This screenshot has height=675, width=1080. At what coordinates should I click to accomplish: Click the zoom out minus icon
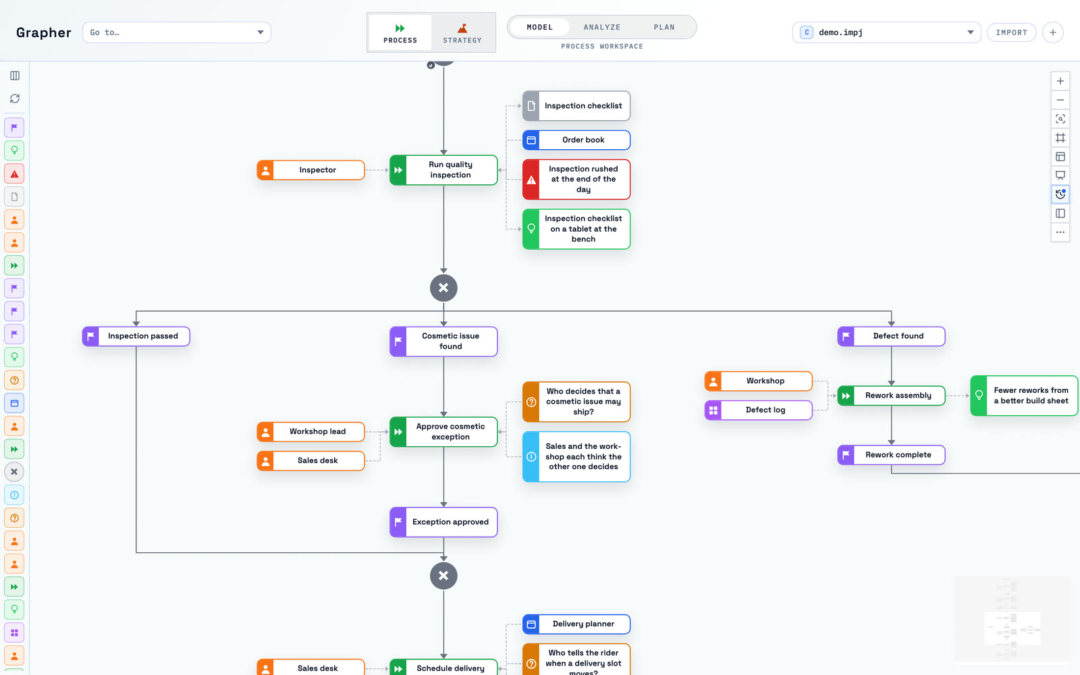pos(1060,100)
